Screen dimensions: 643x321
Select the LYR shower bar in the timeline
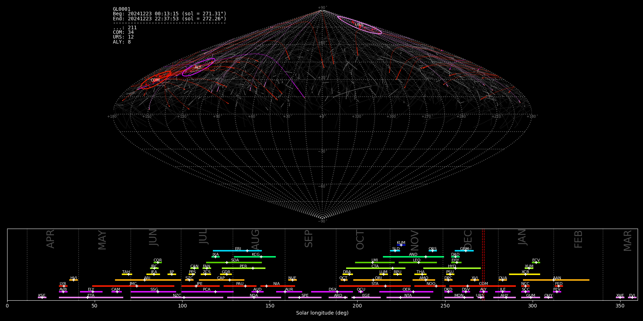pyautogui.click(x=63, y=286)
